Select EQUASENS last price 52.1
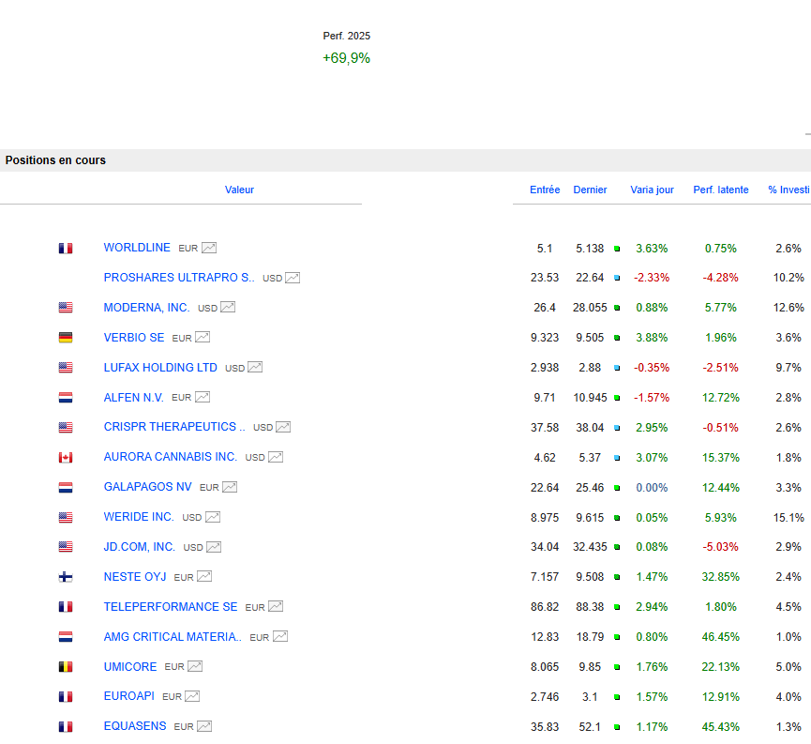Image resolution: width=811 pixels, height=744 pixels. (590, 727)
